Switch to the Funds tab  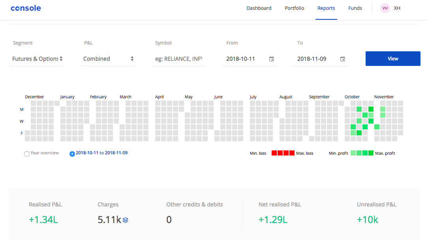(355, 8)
